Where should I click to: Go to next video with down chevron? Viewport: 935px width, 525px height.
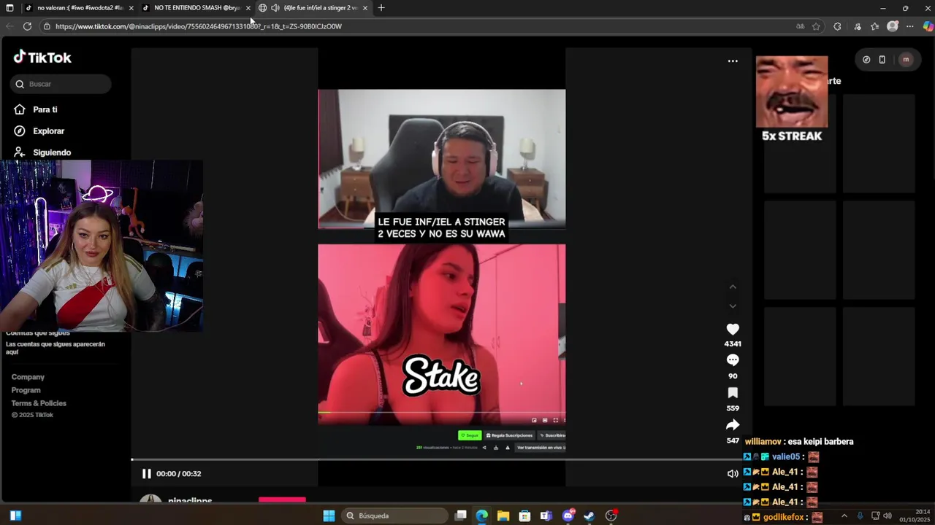733,306
